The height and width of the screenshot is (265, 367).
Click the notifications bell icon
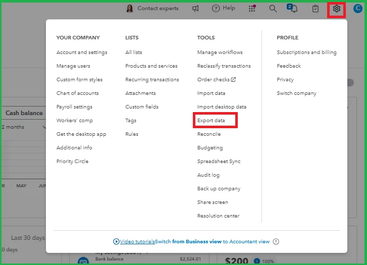coord(292,9)
